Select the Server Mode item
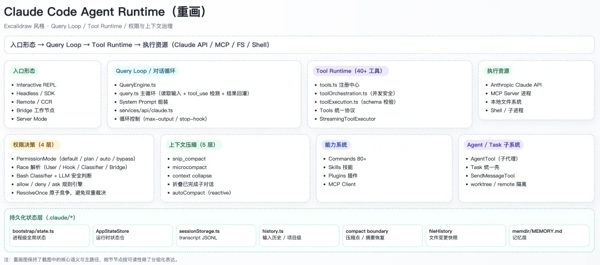600x265 pixels. click(32, 119)
